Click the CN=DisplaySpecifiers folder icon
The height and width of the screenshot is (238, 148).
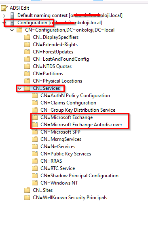tap(27, 37)
